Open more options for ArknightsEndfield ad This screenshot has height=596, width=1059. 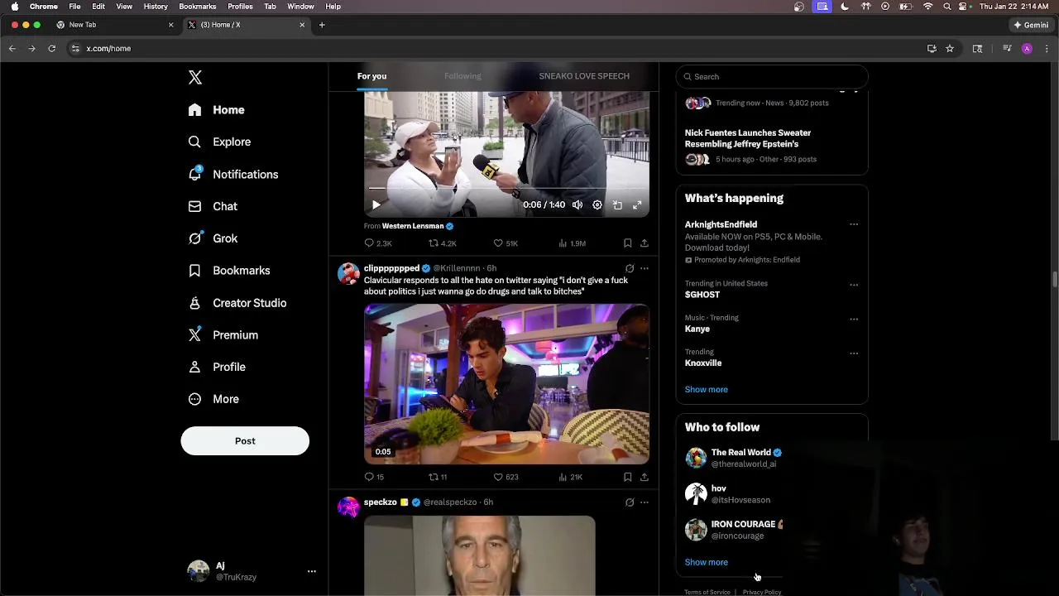coord(854,224)
